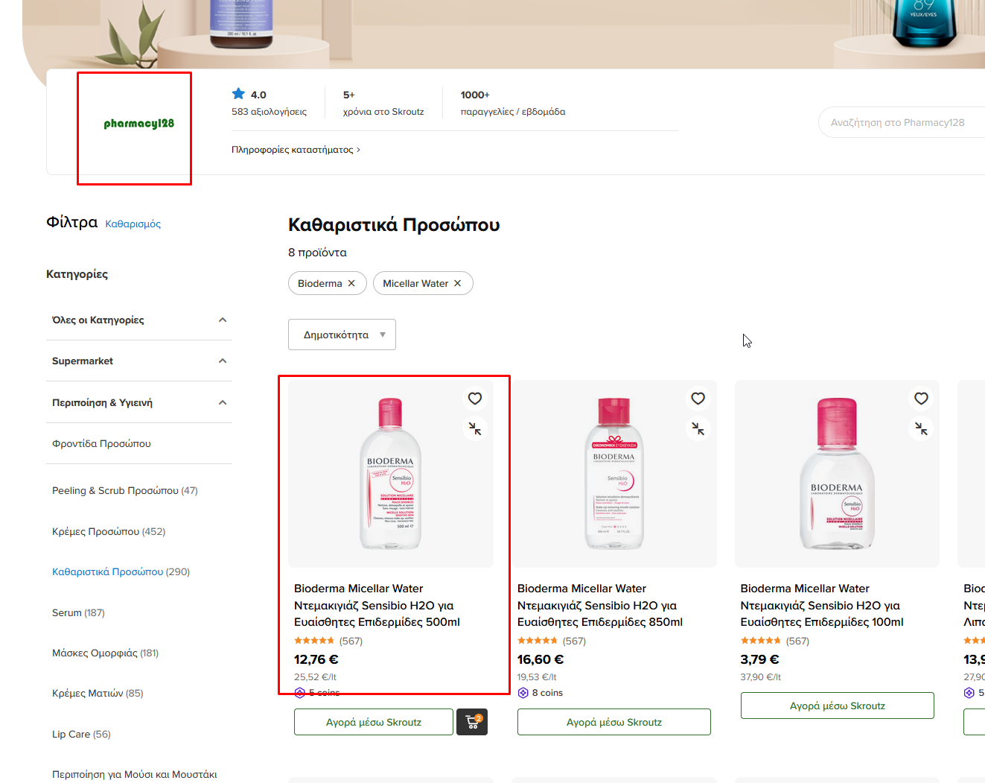This screenshot has width=985, height=783.
Task: Open the Bioderma Sensibio 850ml product title
Action: 600,605
